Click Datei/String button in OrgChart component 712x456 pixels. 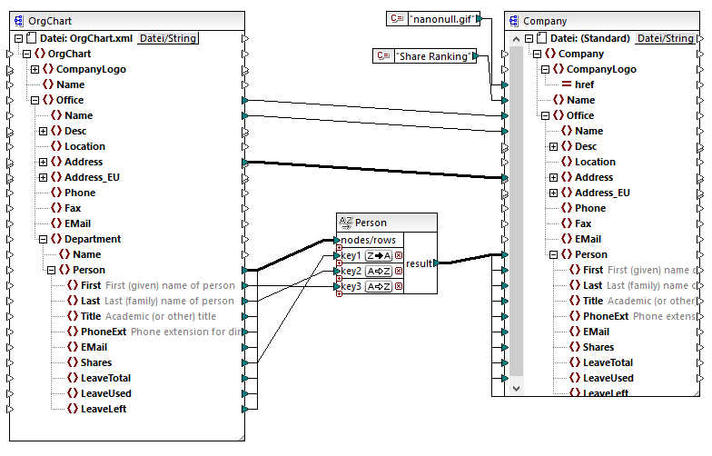(168, 38)
